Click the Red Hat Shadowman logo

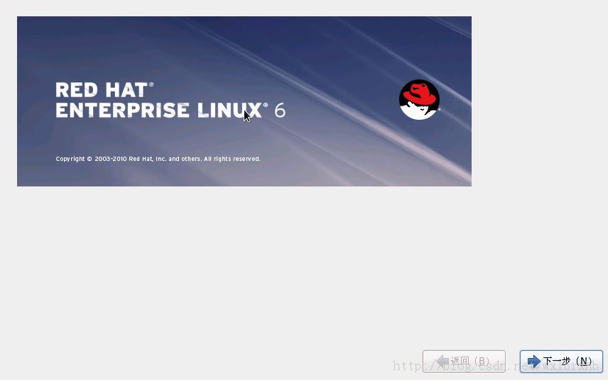419,100
